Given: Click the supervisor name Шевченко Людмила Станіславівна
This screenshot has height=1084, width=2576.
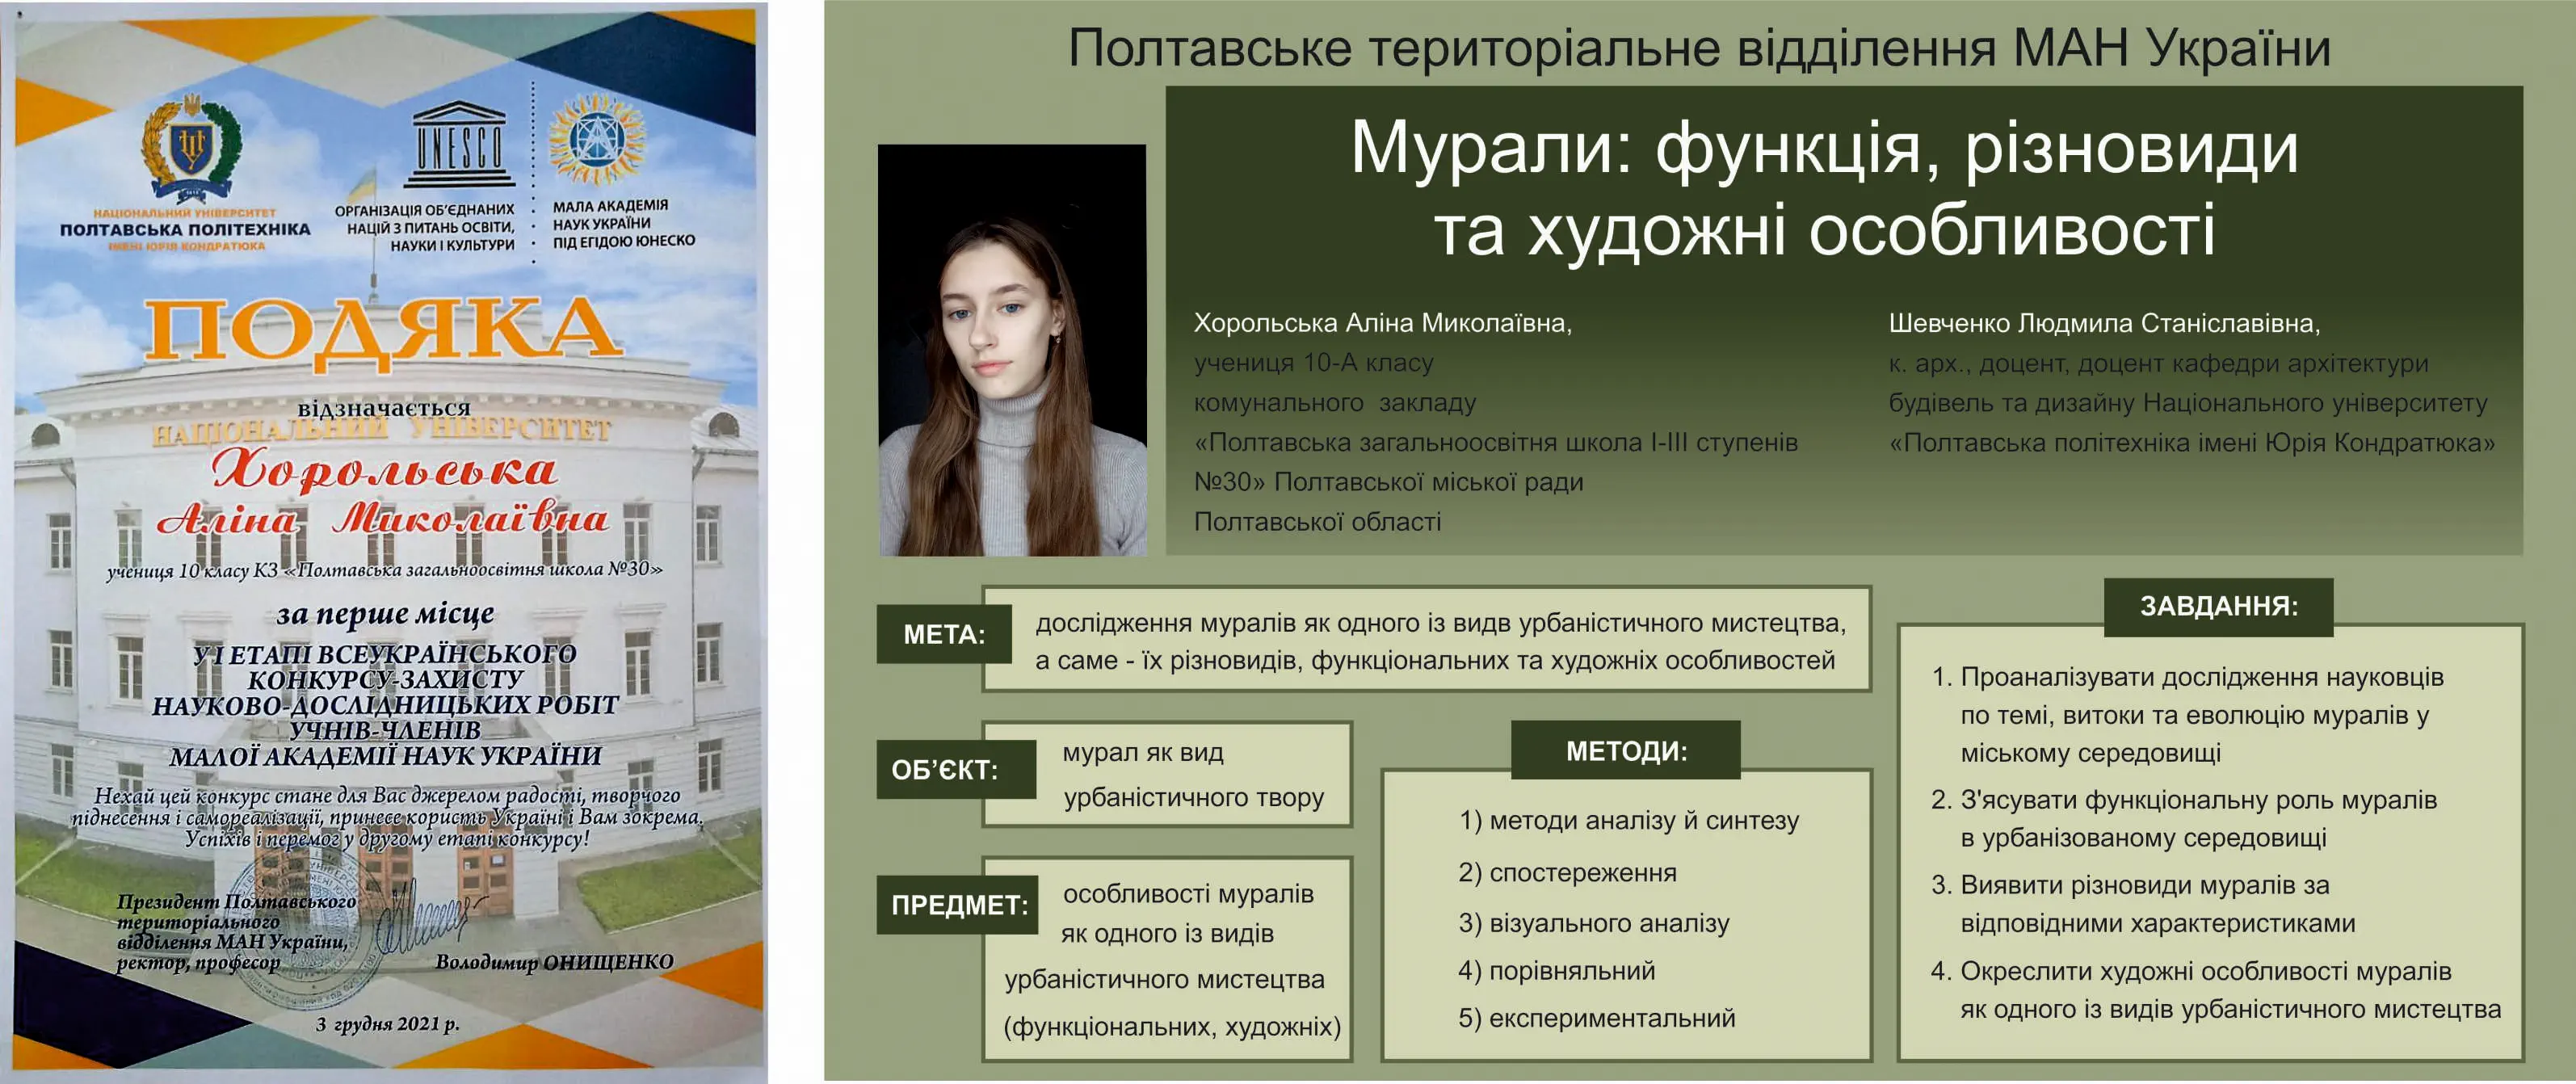Looking at the screenshot, I should 2104,323.
